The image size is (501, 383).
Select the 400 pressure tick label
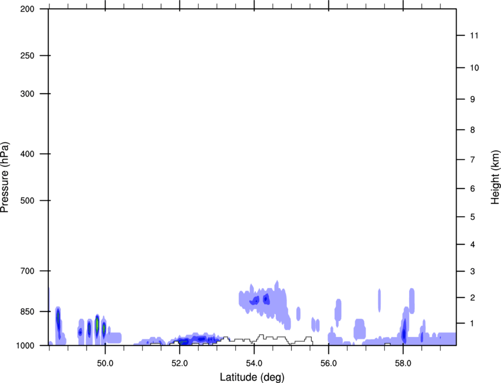(x=28, y=154)
